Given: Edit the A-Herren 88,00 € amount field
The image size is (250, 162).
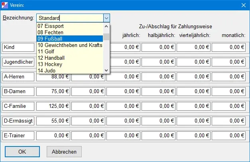Looking at the screenshot, I should coord(53,77).
